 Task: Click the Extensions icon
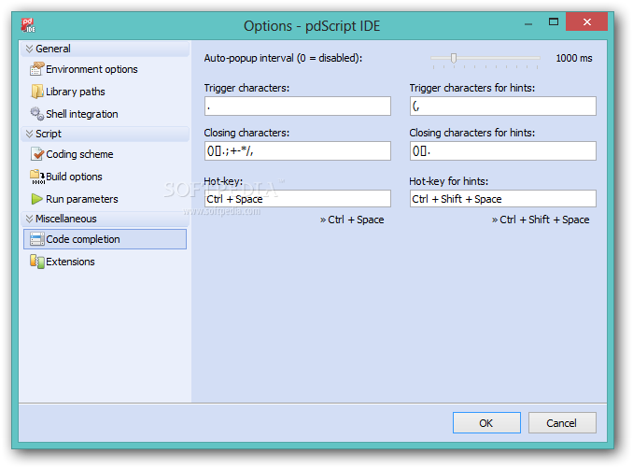[x=37, y=262]
